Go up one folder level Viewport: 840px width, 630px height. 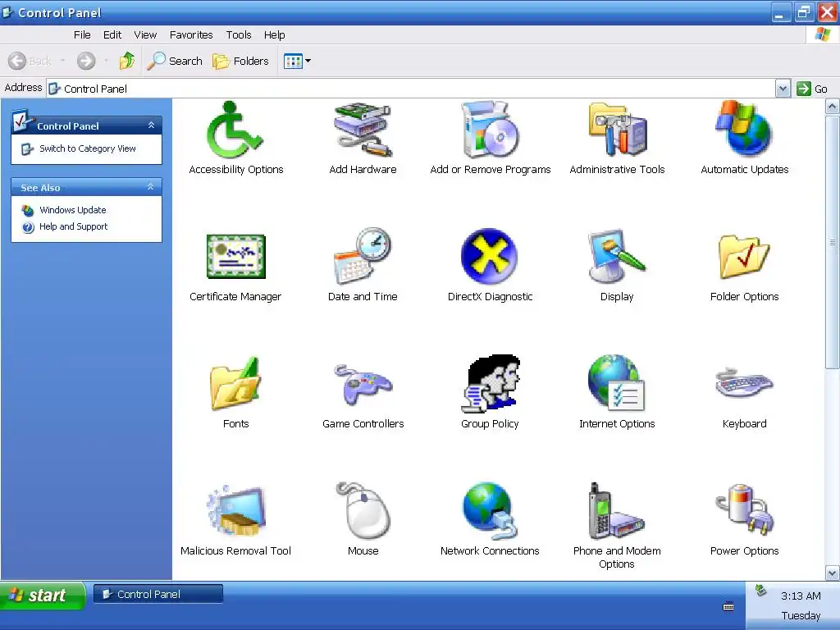[x=127, y=61]
